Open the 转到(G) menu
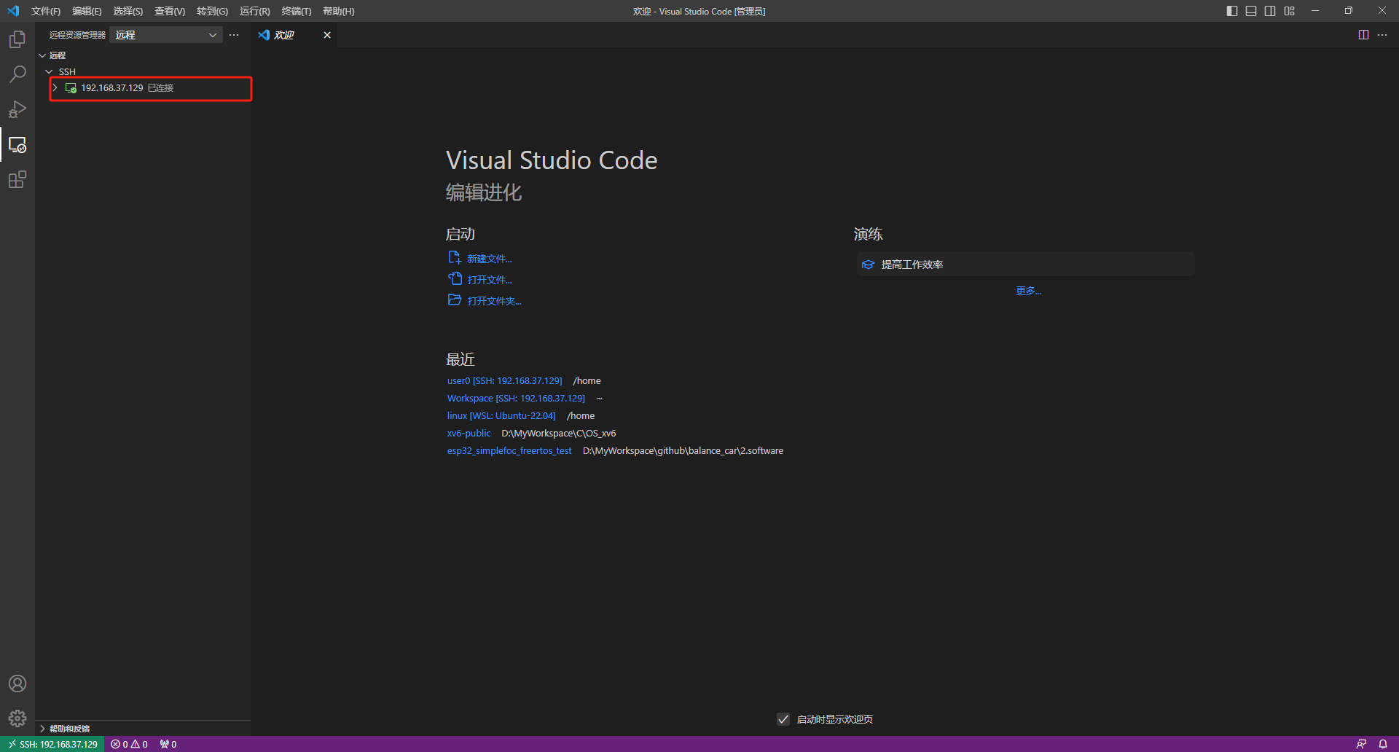Screen dimensions: 1399x752 point(212,11)
